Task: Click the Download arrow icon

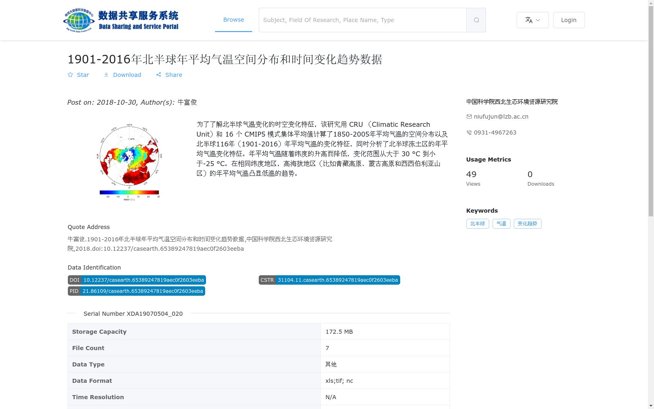Action: tap(106, 75)
